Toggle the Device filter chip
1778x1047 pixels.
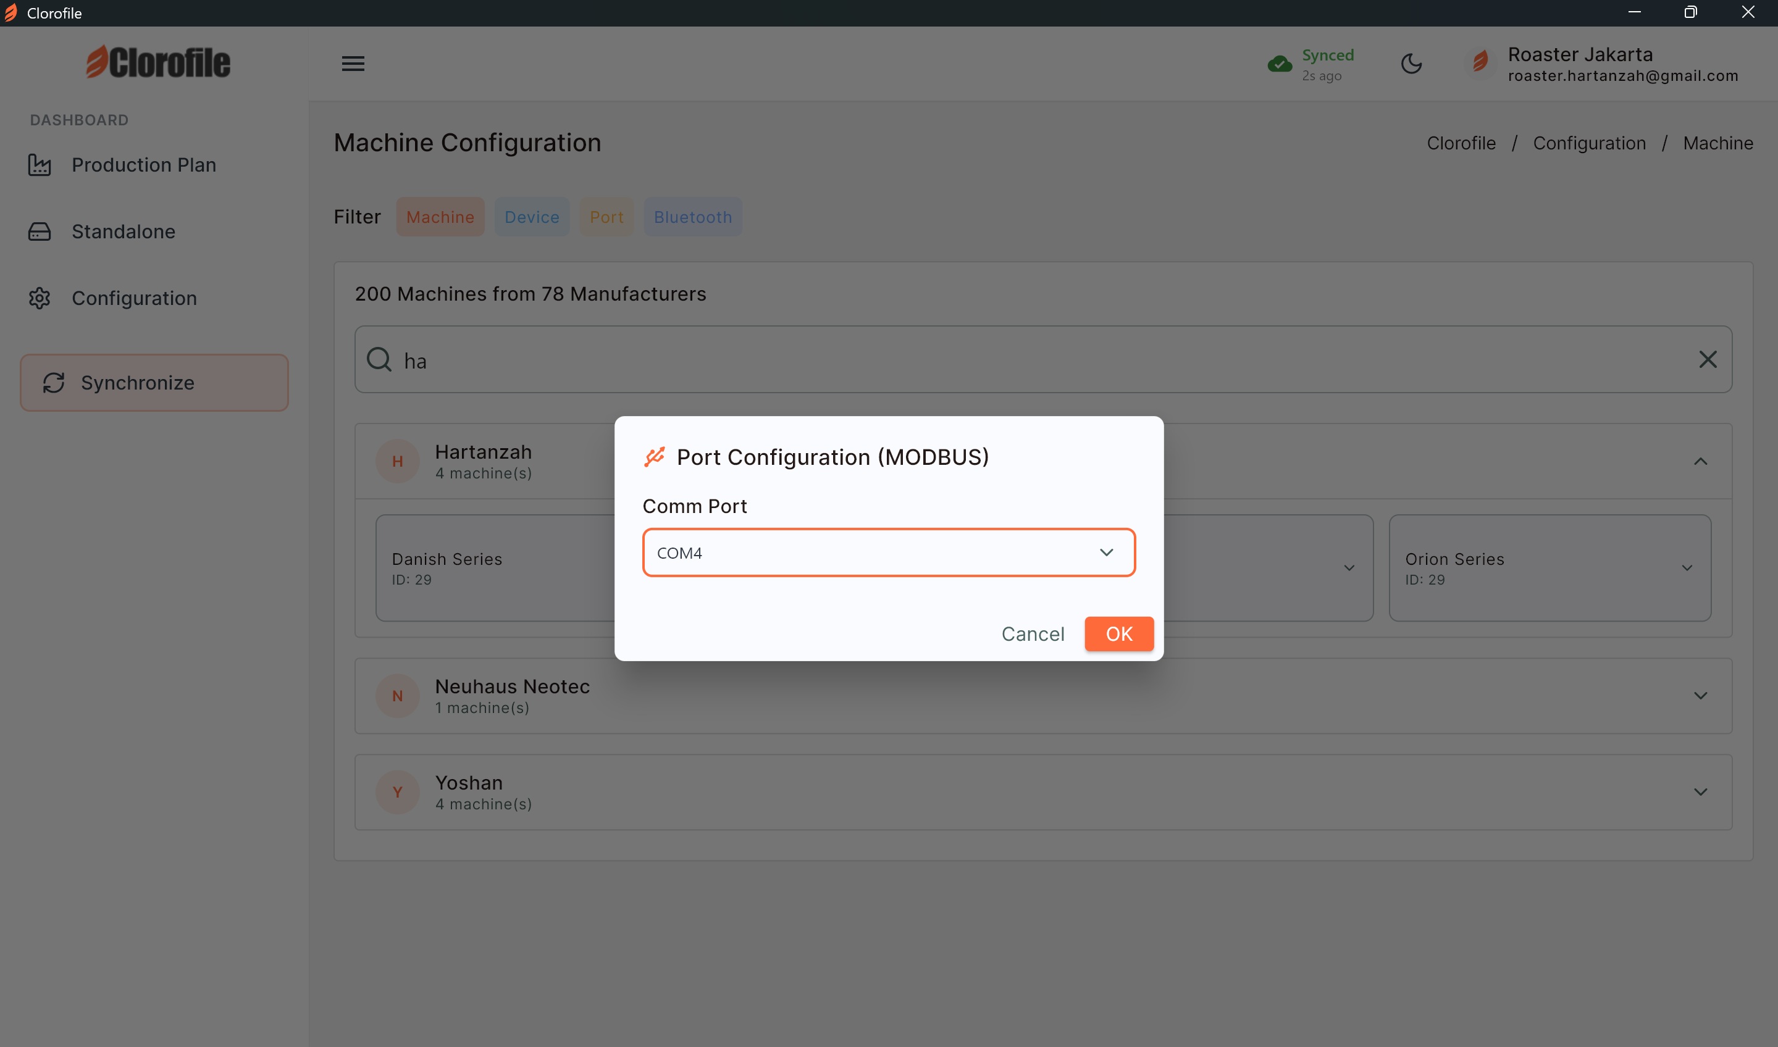click(532, 217)
